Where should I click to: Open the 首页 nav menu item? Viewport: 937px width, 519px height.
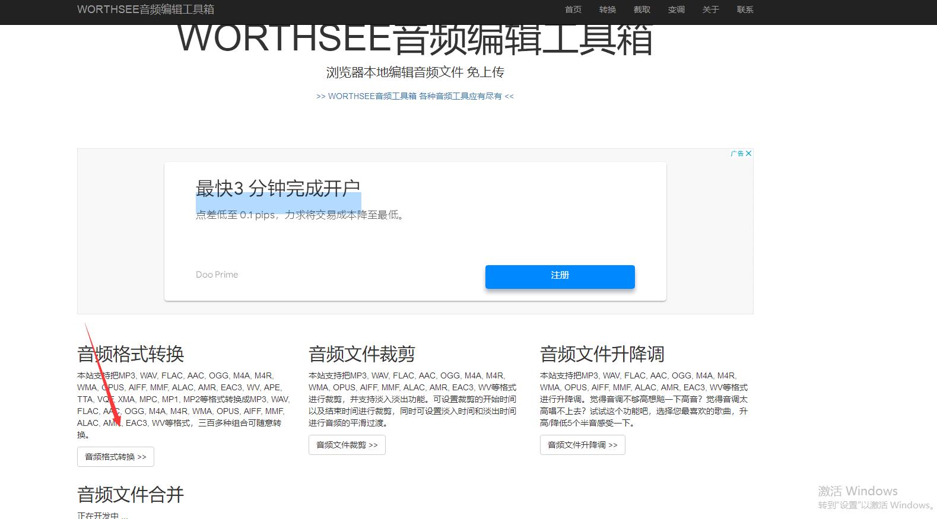pyautogui.click(x=573, y=9)
